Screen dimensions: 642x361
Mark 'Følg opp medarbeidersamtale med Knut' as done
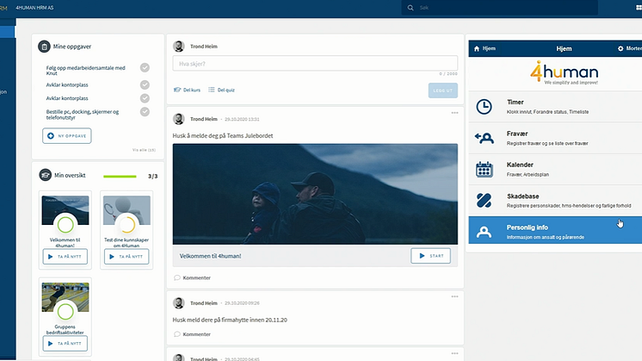click(x=145, y=67)
